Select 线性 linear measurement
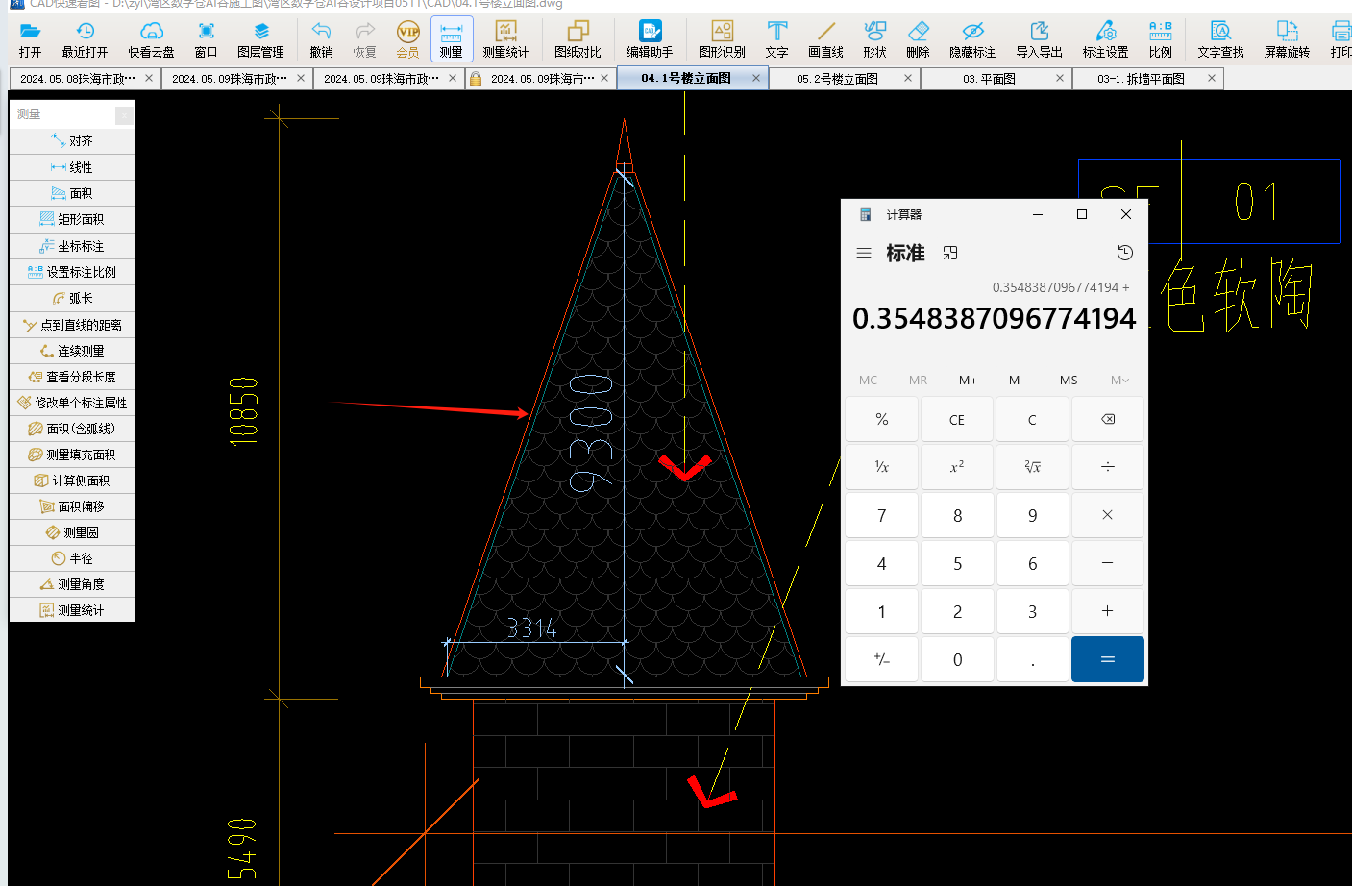Image resolution: width=1352 pixels, height=886 pixels. tap(72, 167)
